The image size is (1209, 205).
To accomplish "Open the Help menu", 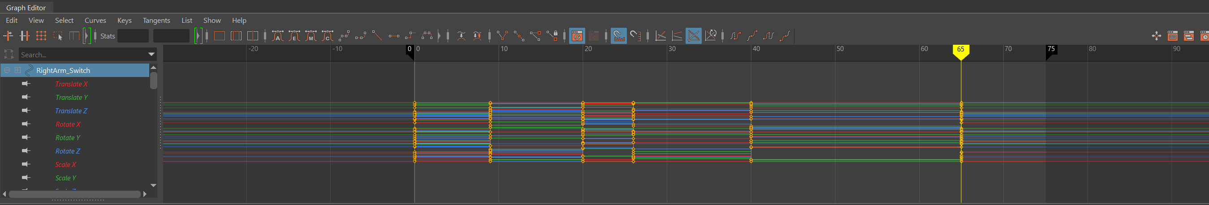I will pos(239,20).
